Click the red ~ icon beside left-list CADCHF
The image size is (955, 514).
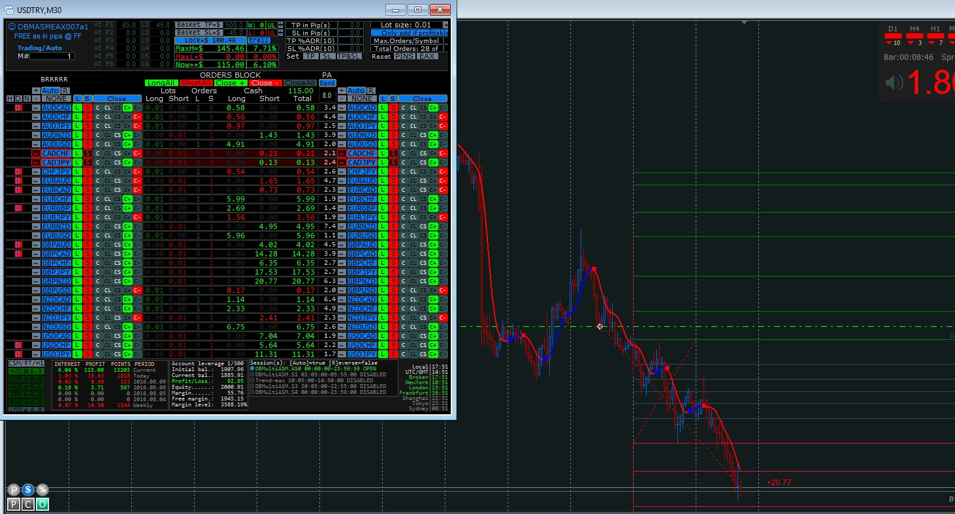click(36, 153)
